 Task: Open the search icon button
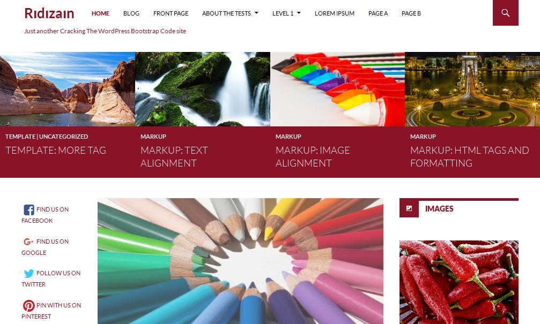[505, 13]
